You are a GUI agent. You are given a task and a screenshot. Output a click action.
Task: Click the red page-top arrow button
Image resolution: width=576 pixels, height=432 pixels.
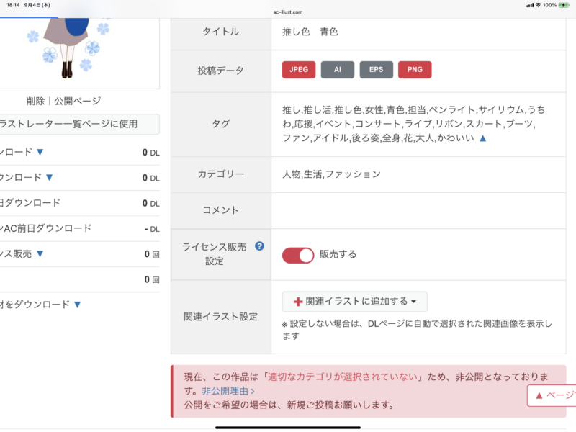[552, 395]
